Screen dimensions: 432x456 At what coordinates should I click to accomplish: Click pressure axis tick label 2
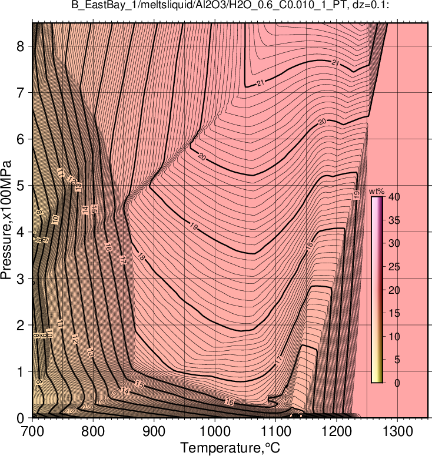click(x=21, y=325)
